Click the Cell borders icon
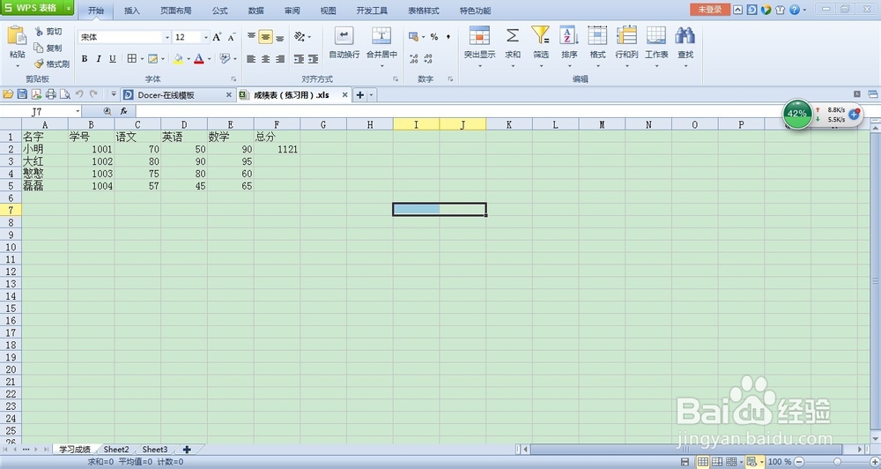Image resolution: width=881 pixels, height=469 pixels. (132, 58)
